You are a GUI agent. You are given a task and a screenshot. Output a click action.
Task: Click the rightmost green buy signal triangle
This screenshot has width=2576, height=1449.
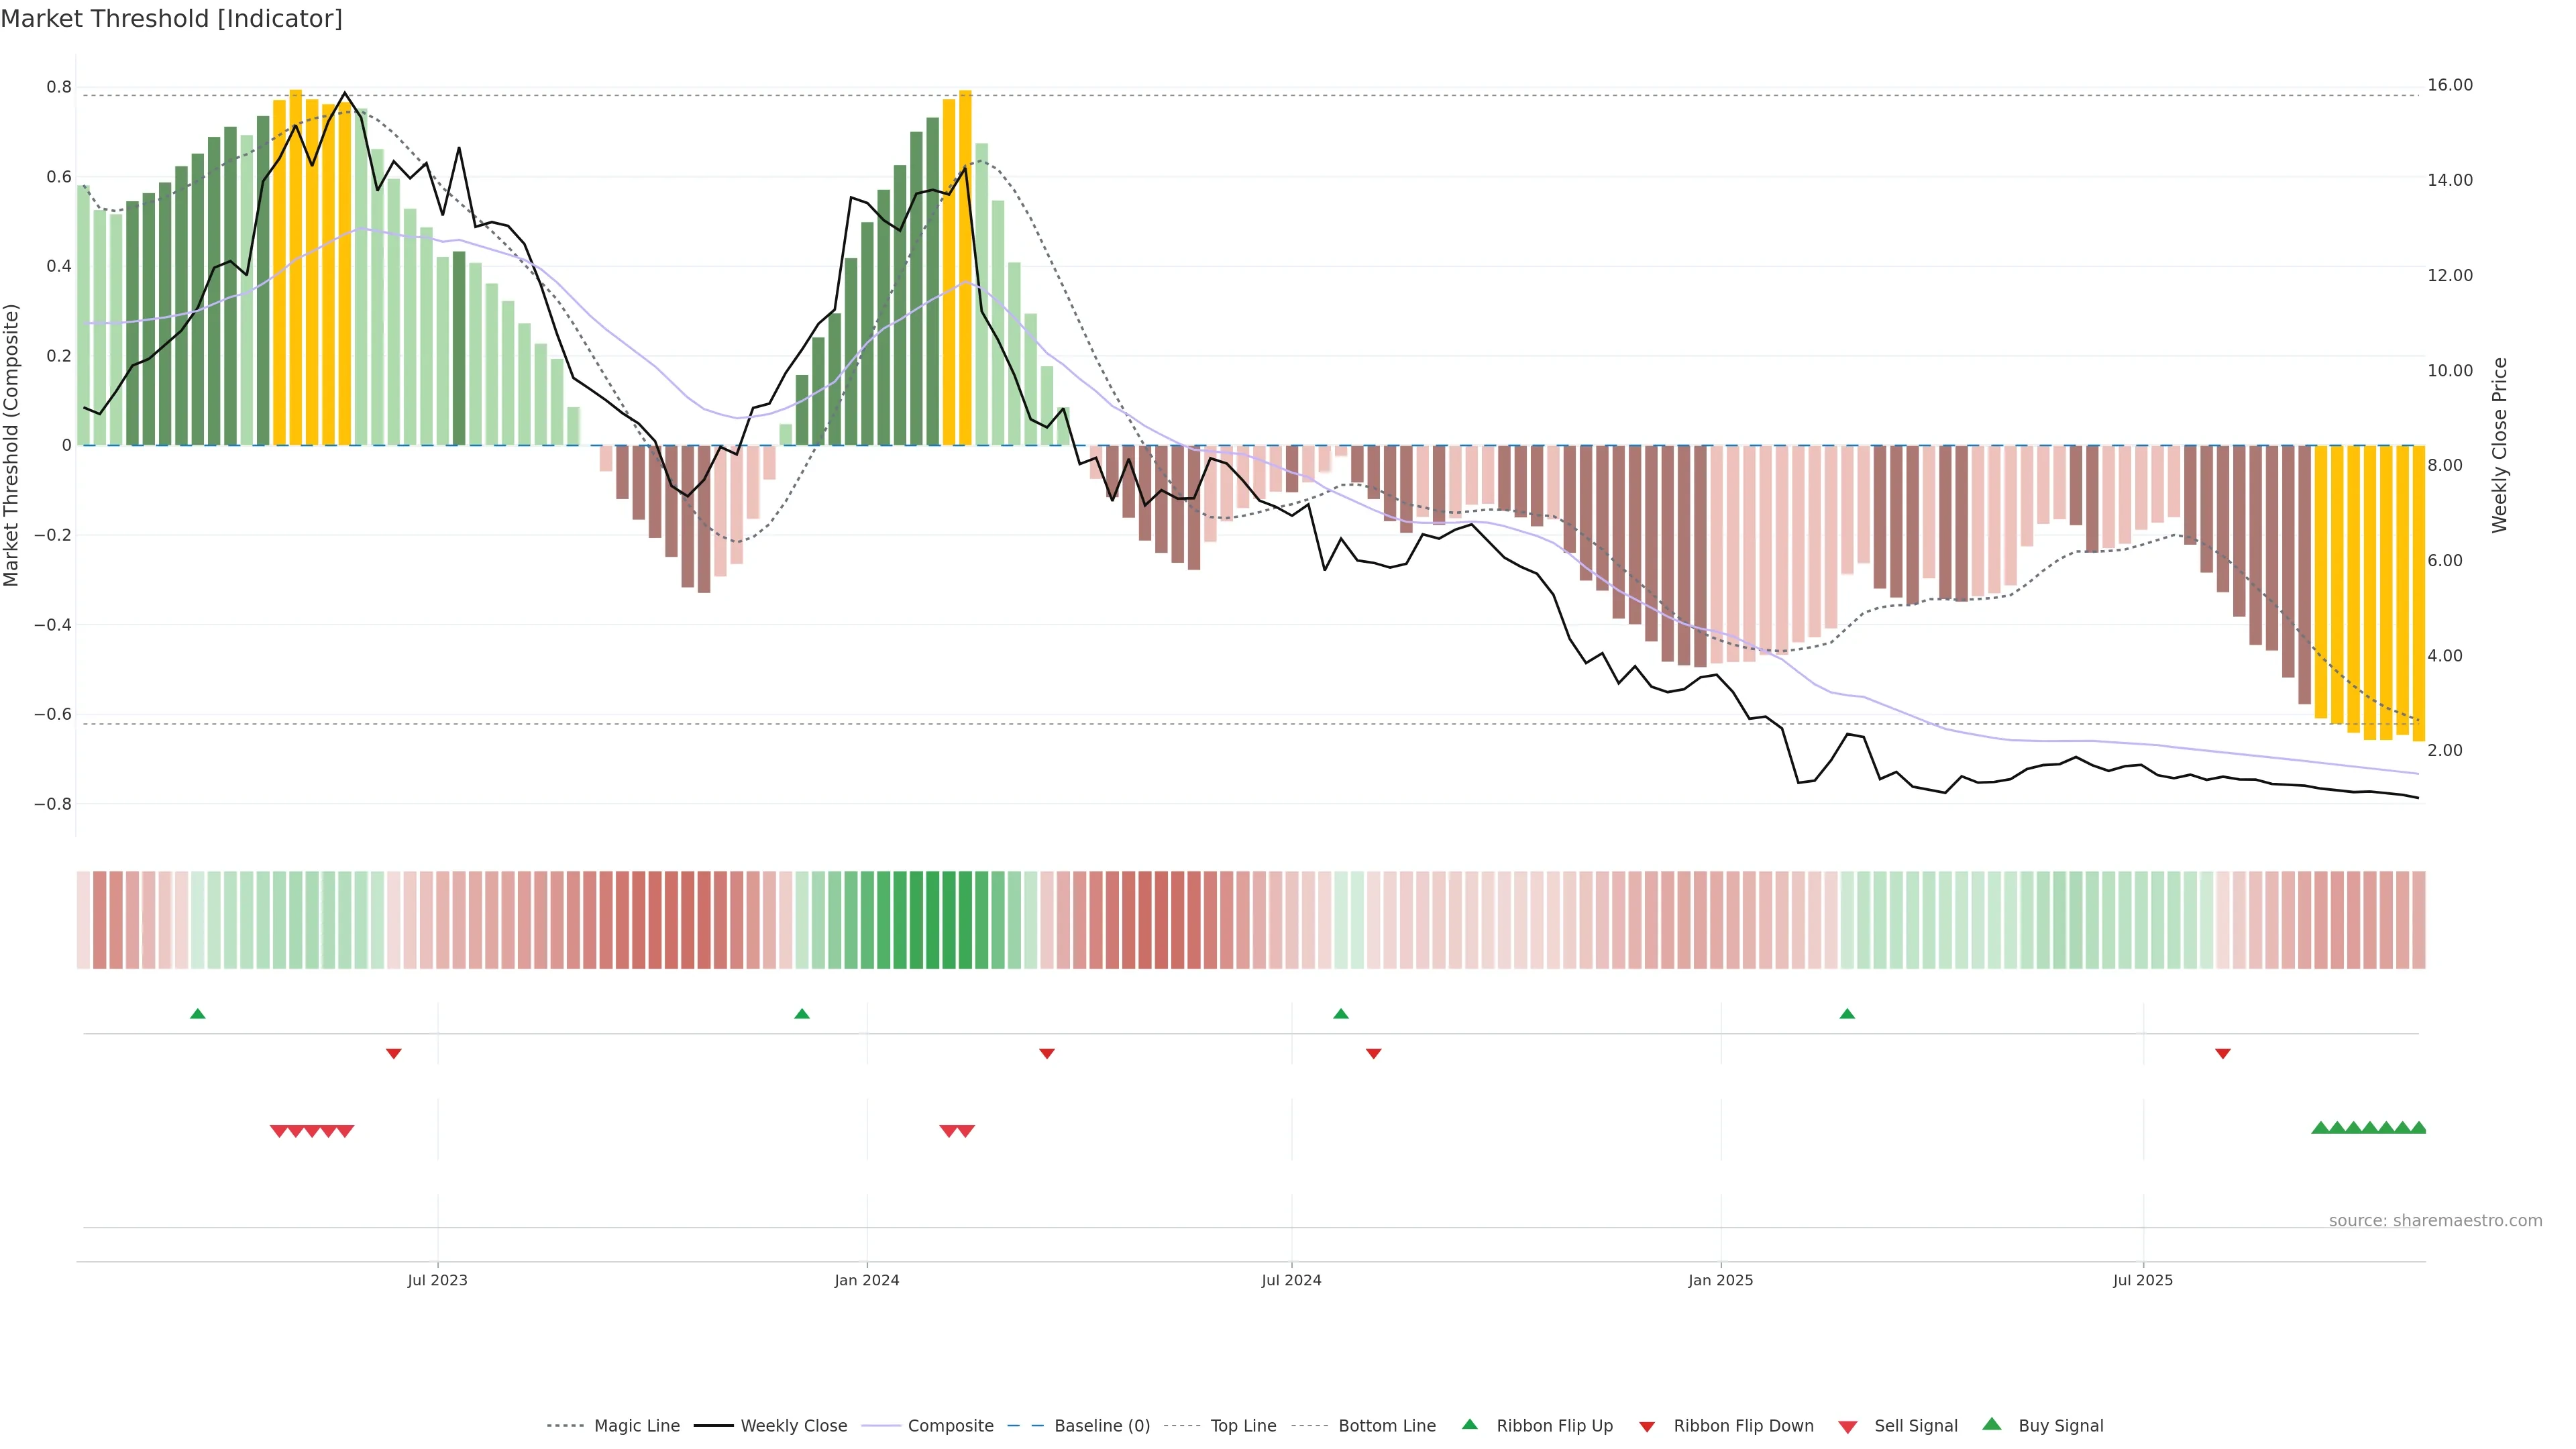pyautogui.click(x=2418, y=1128)
